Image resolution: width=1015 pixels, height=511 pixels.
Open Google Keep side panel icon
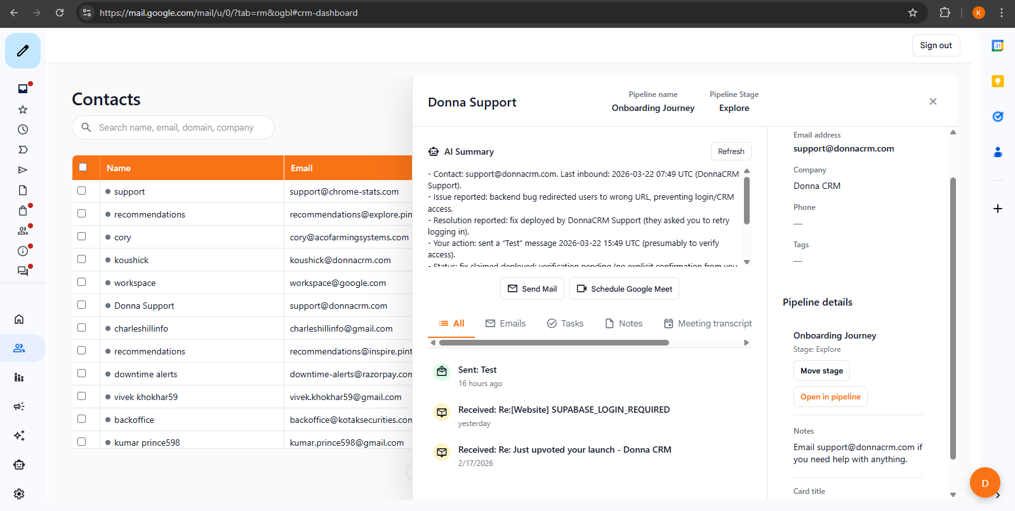point(998,81)
